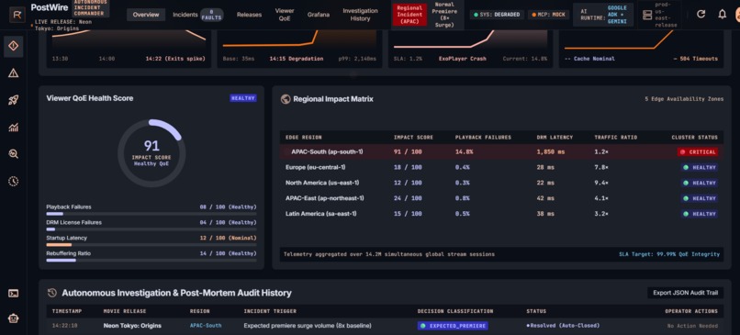The image size is (740, 335).
Task: Click the LIVE RELEASE Neon Tokyo: Origins label
Action: (x=63, y=25)
